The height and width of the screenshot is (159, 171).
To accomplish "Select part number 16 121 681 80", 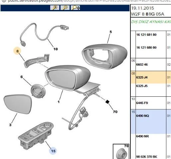I will point(146,35).
